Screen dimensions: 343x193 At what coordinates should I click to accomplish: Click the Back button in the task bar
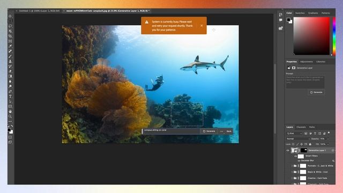pos(229,131)
